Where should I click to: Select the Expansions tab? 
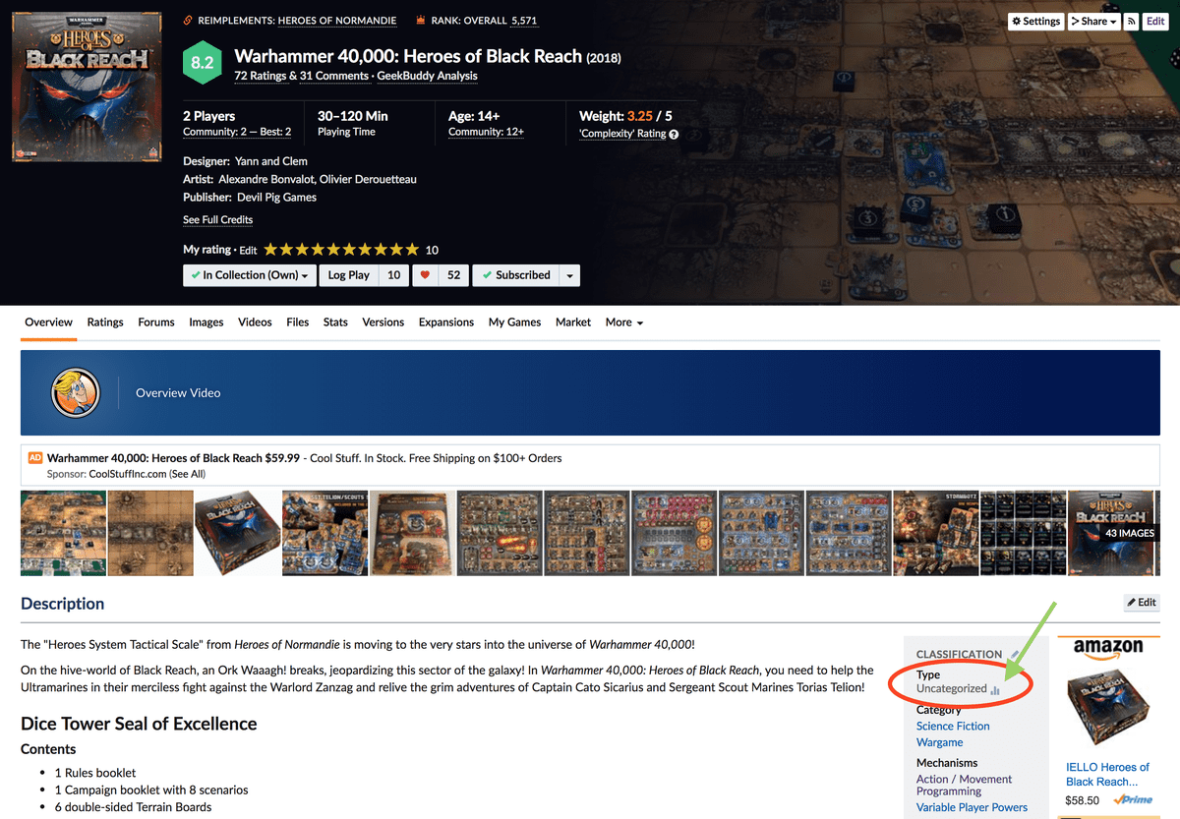446,322
